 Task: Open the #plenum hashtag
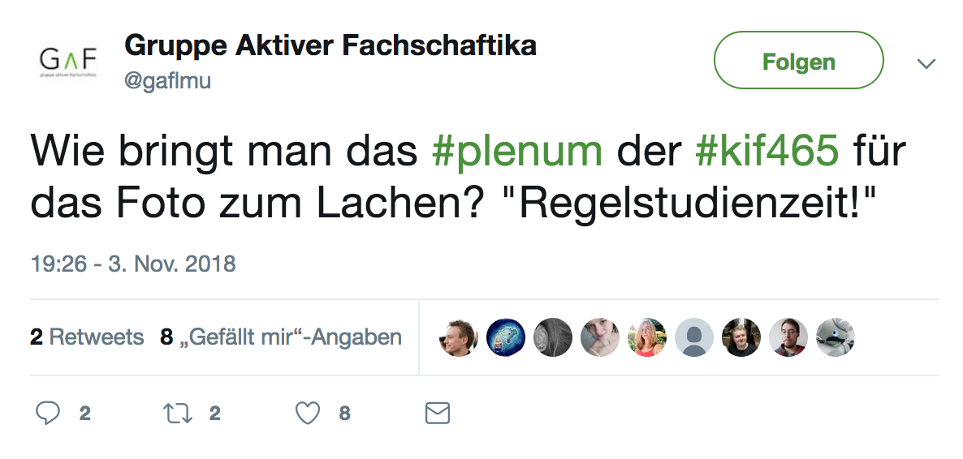coord(520,152)
